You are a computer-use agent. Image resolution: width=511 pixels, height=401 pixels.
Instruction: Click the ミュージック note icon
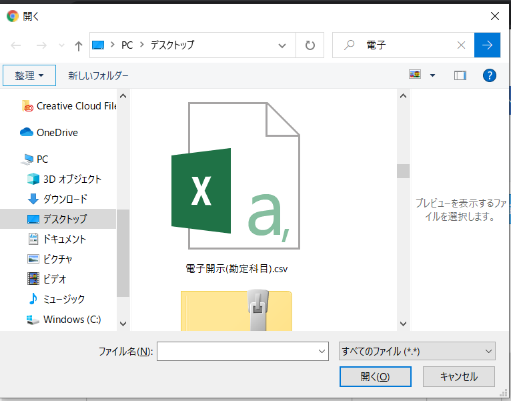tap(33, 299)
